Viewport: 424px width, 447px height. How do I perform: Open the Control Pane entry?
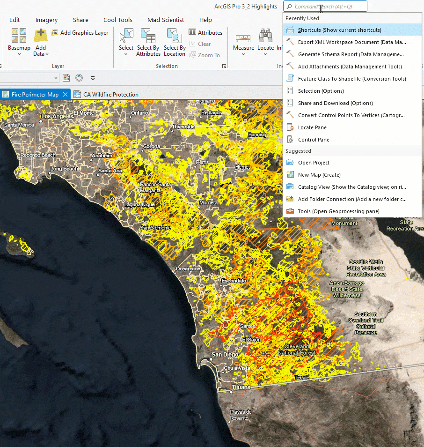point(352,140)
